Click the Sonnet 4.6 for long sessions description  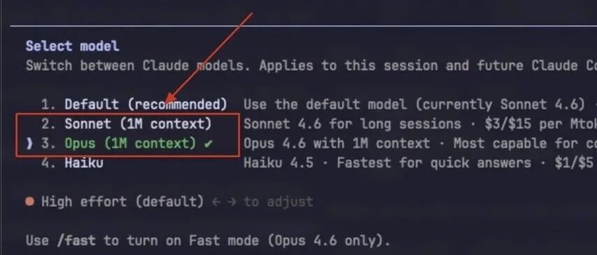pos(352,124)
